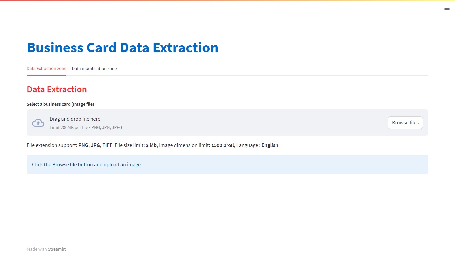Click the bold 'English.' language text
The height and width of the screenshot is (256, 455).
tap(271, 145)
